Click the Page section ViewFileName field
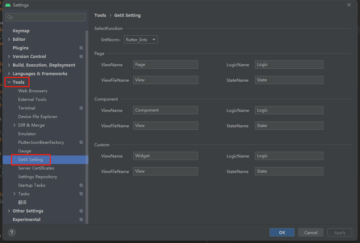The image size is (360, 243). (x=165, y=80)
